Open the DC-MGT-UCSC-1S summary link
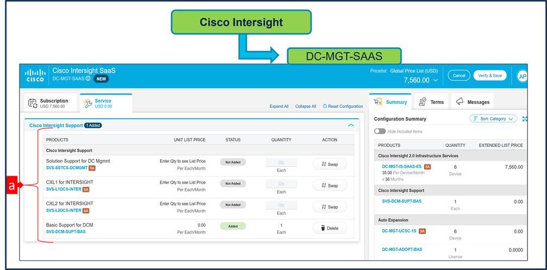 tap(400, 231)
